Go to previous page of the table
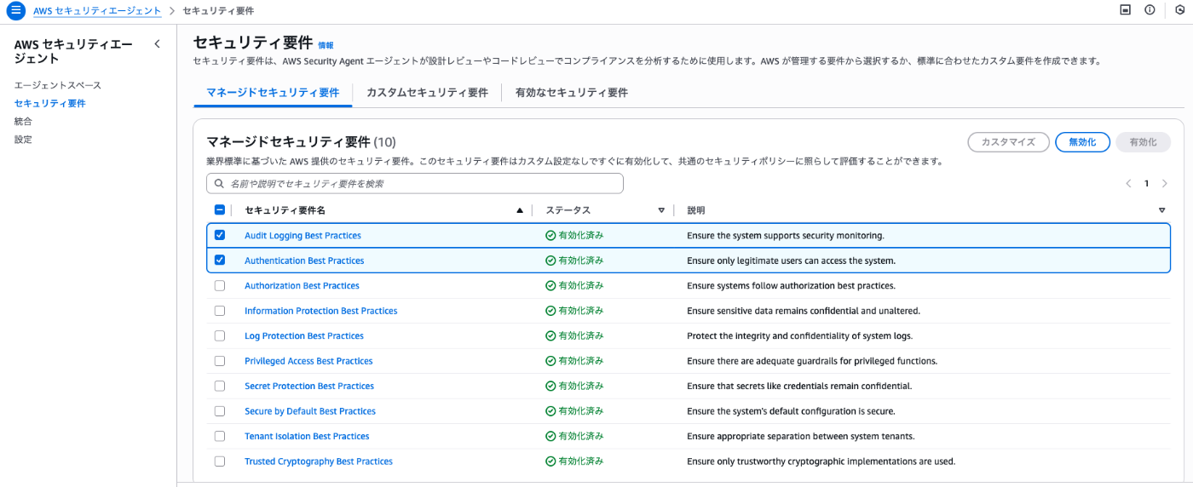 [1128, 183]
